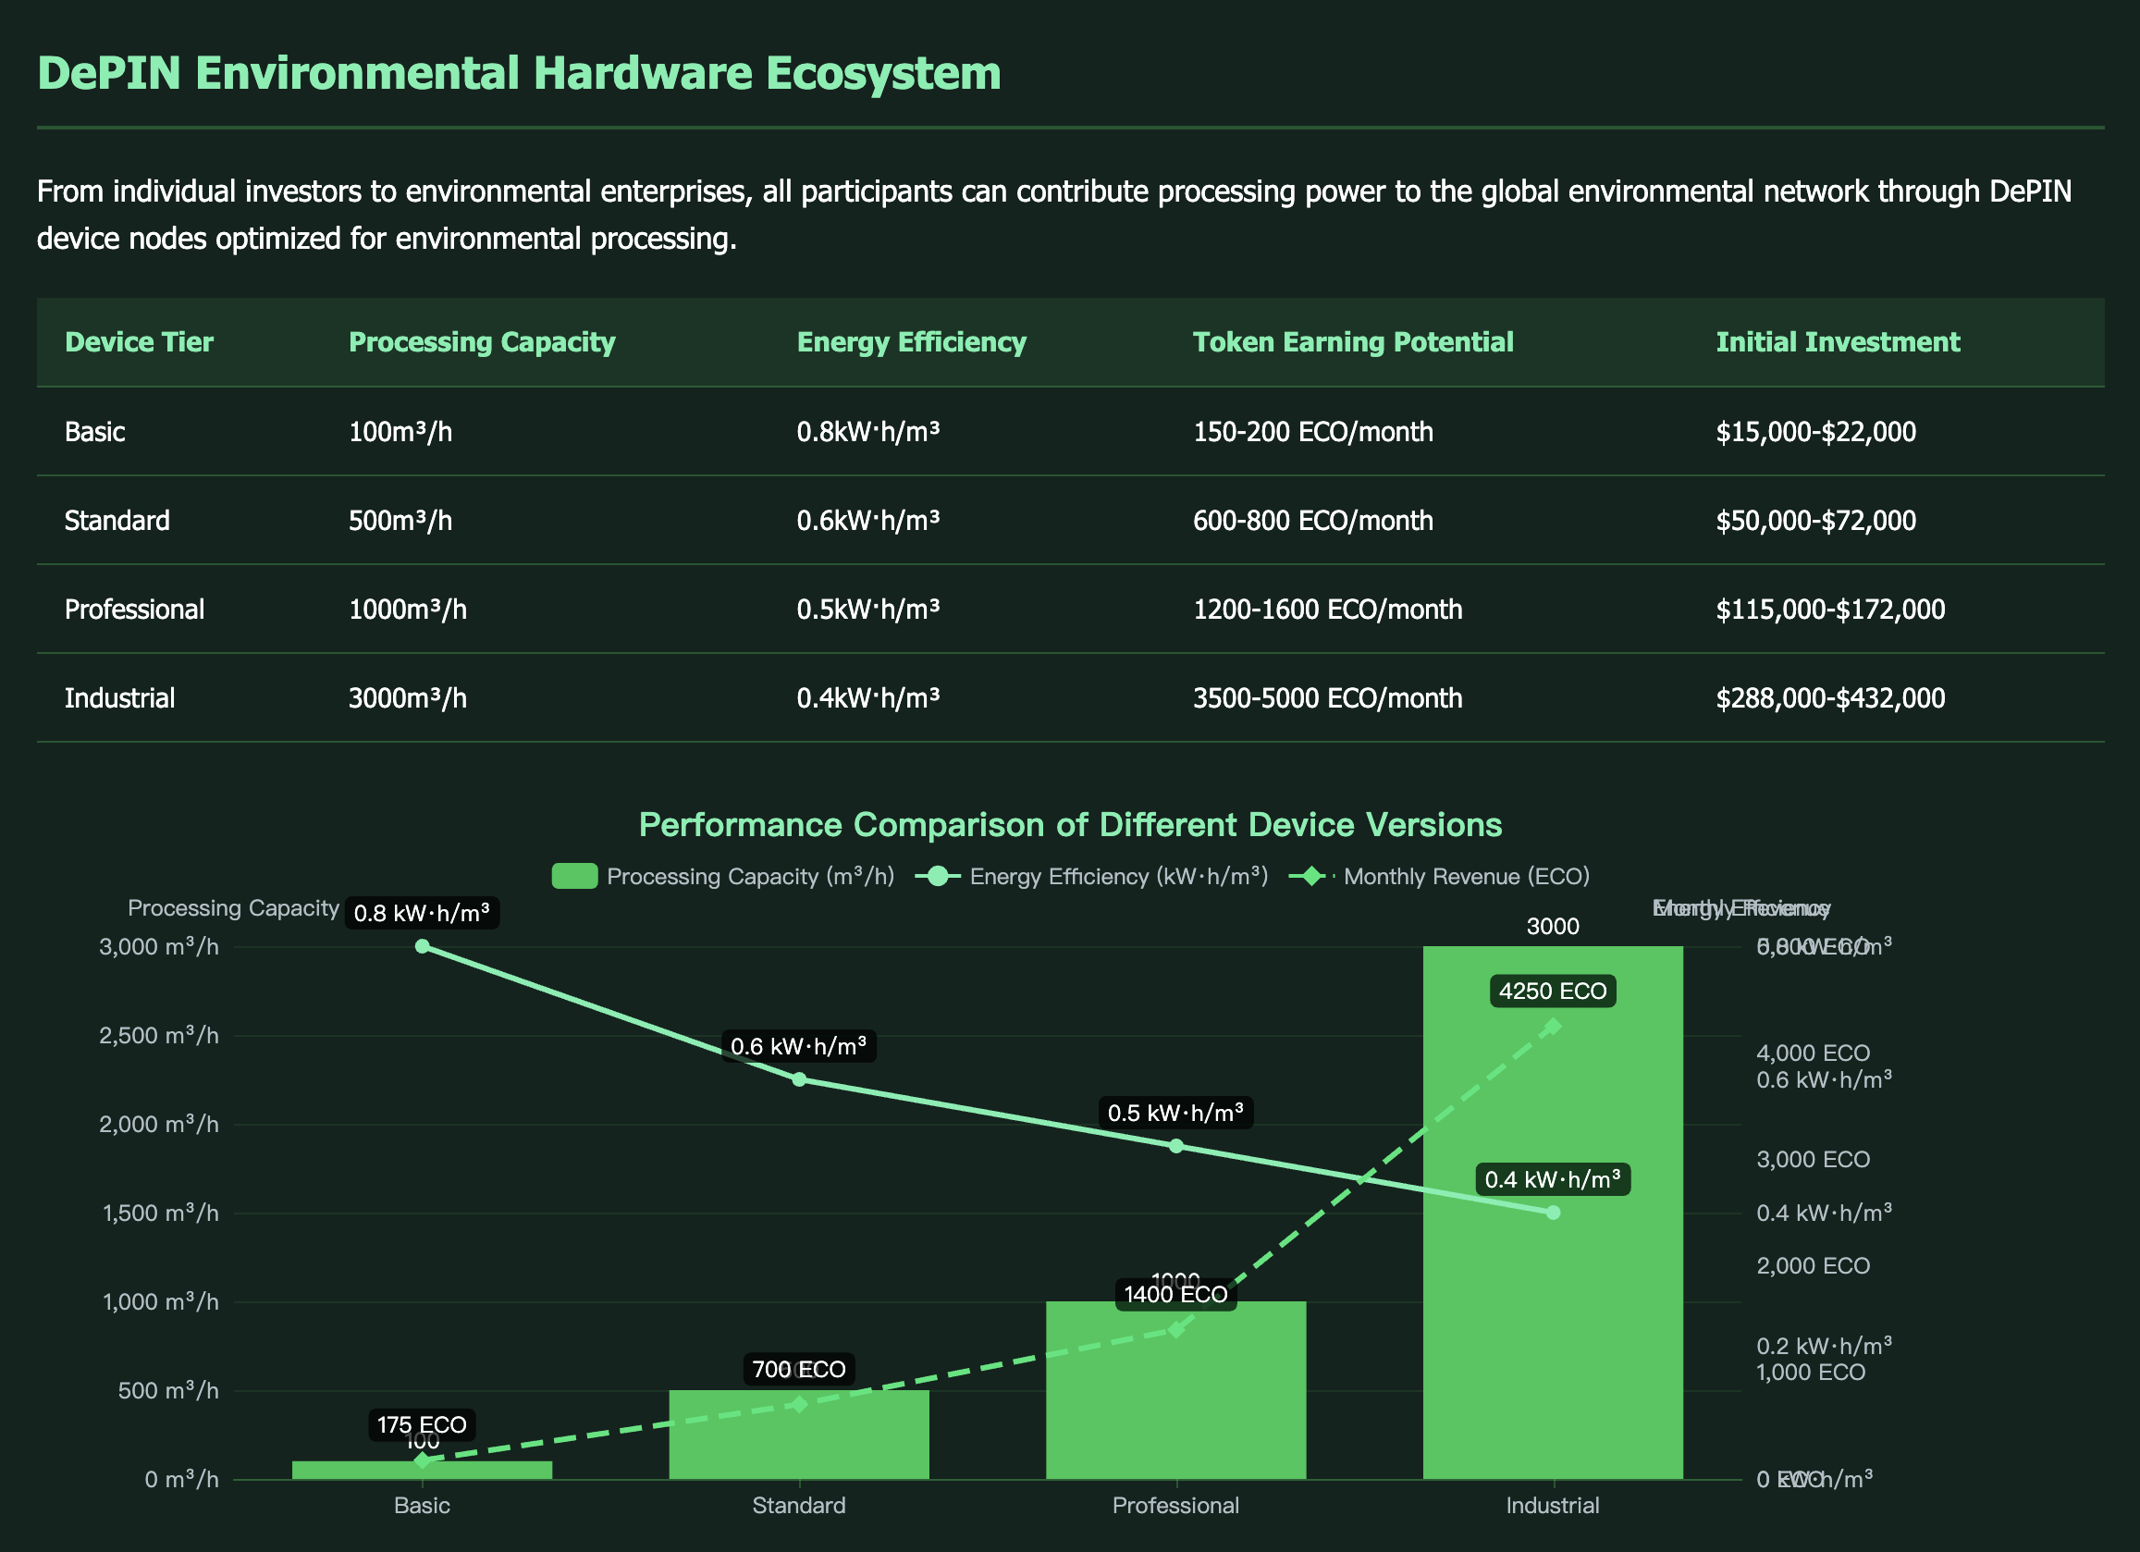Click the 4250 ECO revenue diamond marker
This screenshot has width=2140, height=1552.
pos(1553,1027)
